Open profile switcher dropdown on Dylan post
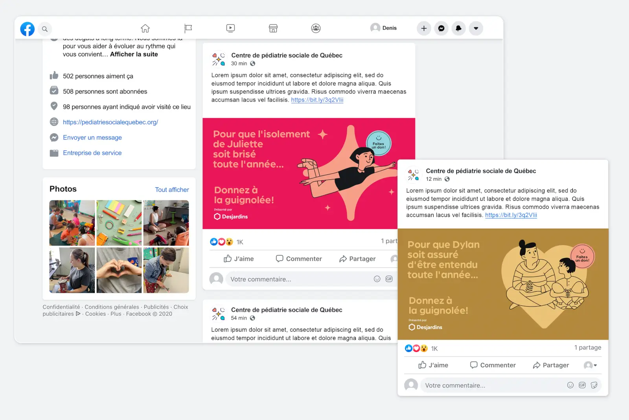629x420 pixels. pos(590,365)
